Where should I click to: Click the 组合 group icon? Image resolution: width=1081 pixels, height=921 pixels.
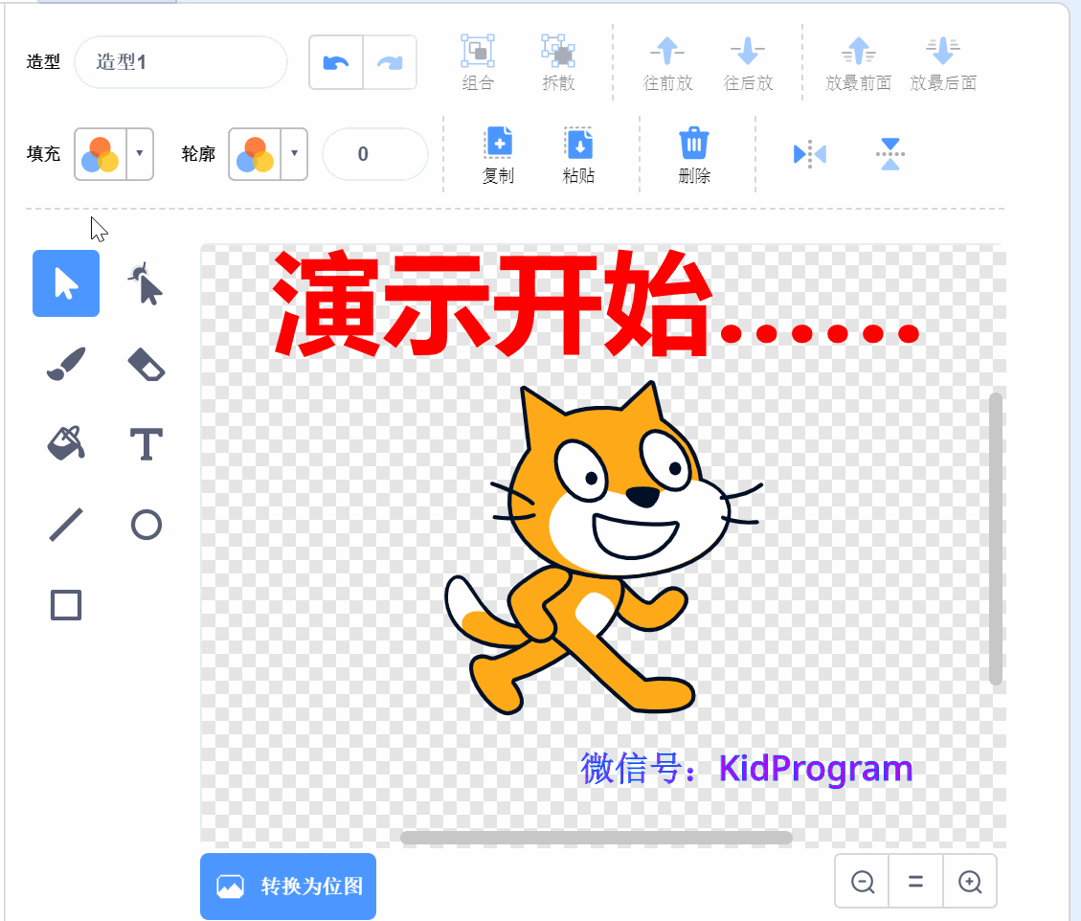(x=478, y=63)
